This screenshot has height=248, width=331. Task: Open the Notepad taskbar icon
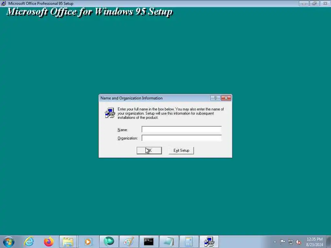click(169, 242)
